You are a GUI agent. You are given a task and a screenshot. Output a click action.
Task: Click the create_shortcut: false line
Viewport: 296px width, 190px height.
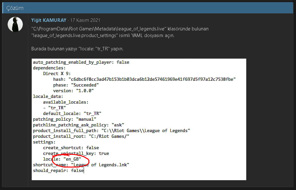71,148
